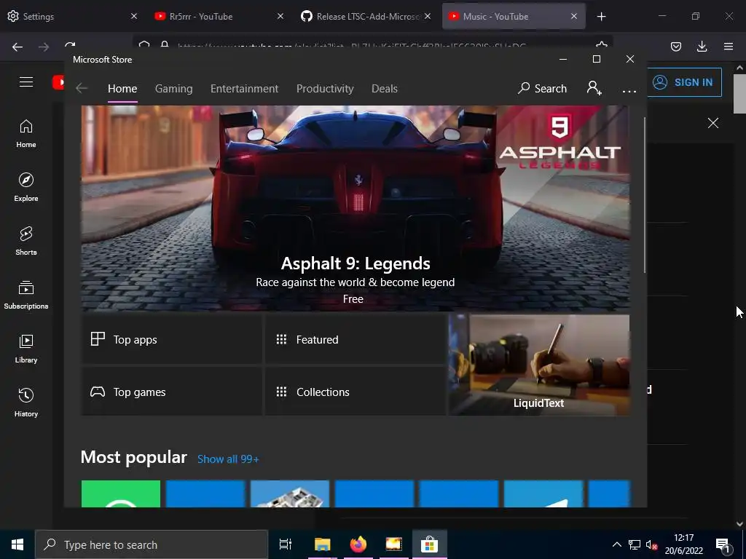This screenshot has height=559, width=746.
Task: Open the Store see more ellipsis menu
Action: tap(629, 90)
